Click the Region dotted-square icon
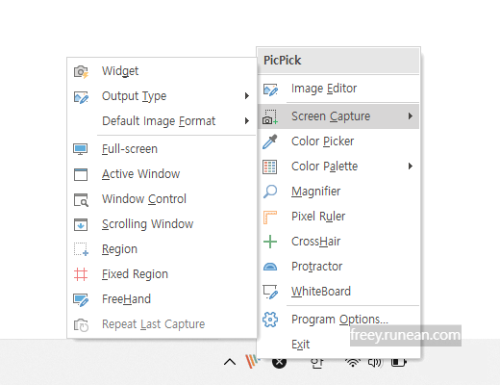The image size is (500, 385). (81, 249)
